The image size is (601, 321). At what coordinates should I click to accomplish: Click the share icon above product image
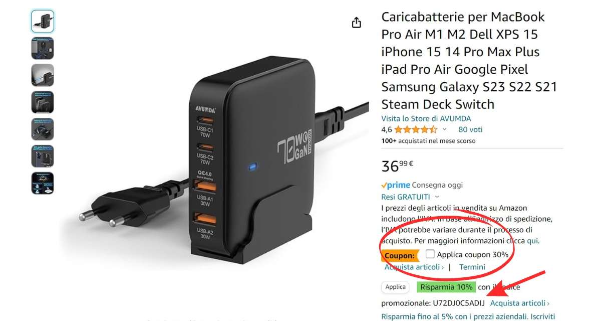point(357,23)
